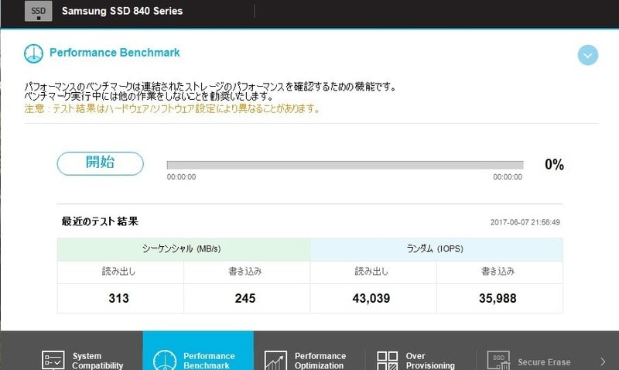Click the シーケンシャル (MB/s) header
The height and width of the screenshot is (370, 619).
pyautogui.click(x=182, y=248)
